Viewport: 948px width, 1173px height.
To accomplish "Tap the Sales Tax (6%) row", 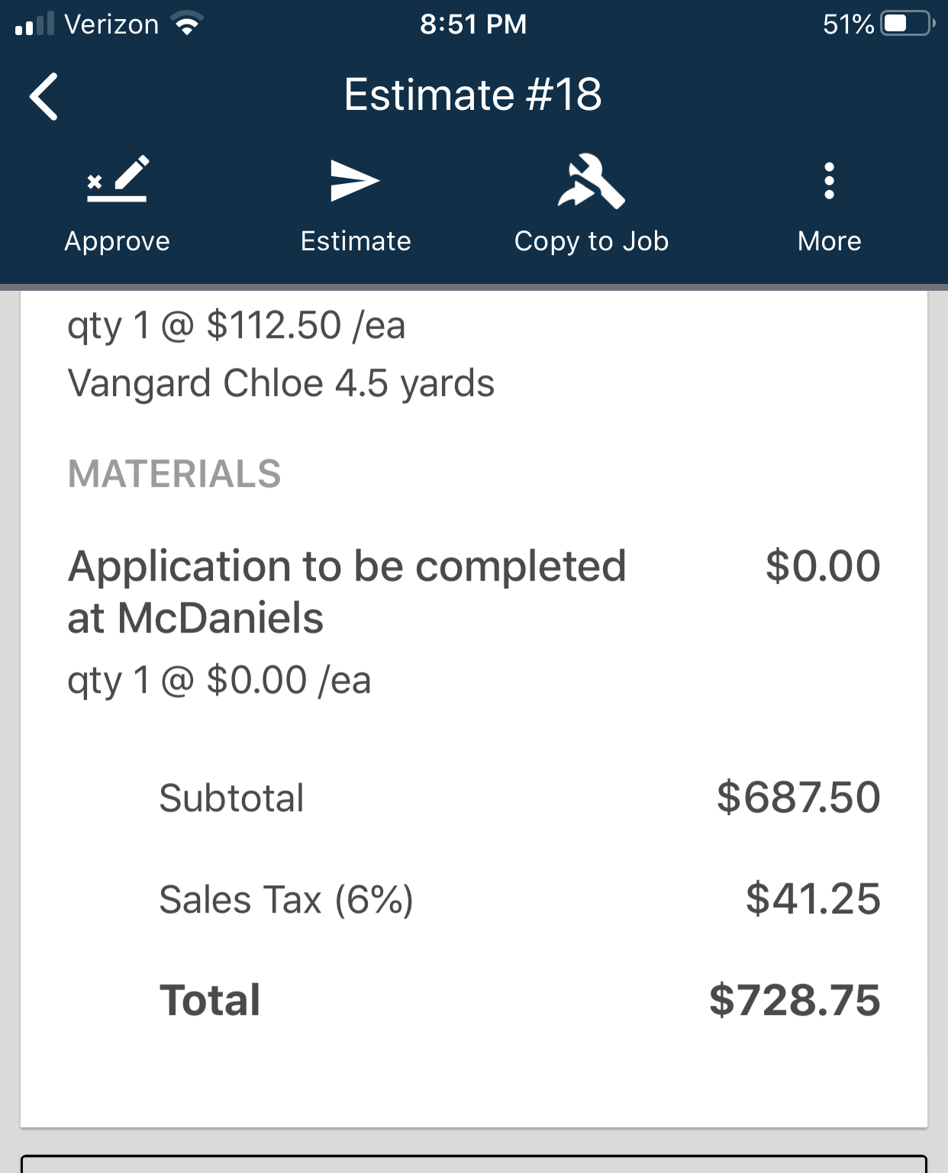I will (x=286, y=899).
